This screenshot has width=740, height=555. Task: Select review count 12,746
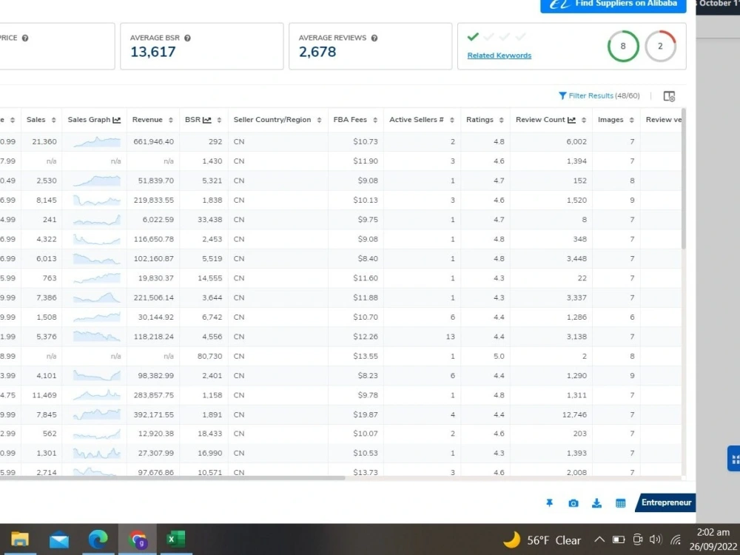[x=574, y=415]
